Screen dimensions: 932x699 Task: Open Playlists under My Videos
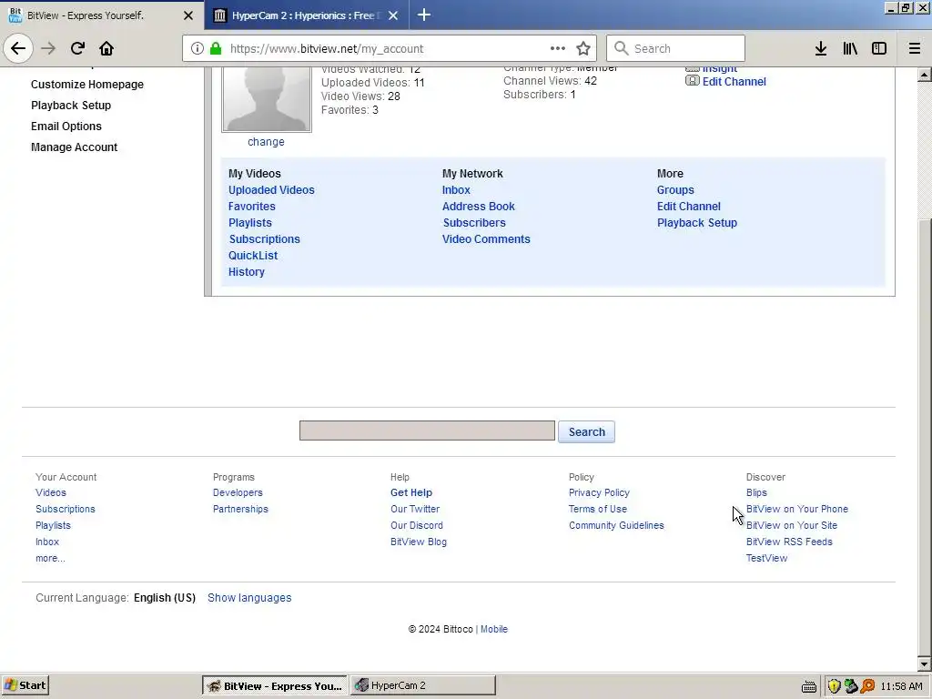pos(250,222)
